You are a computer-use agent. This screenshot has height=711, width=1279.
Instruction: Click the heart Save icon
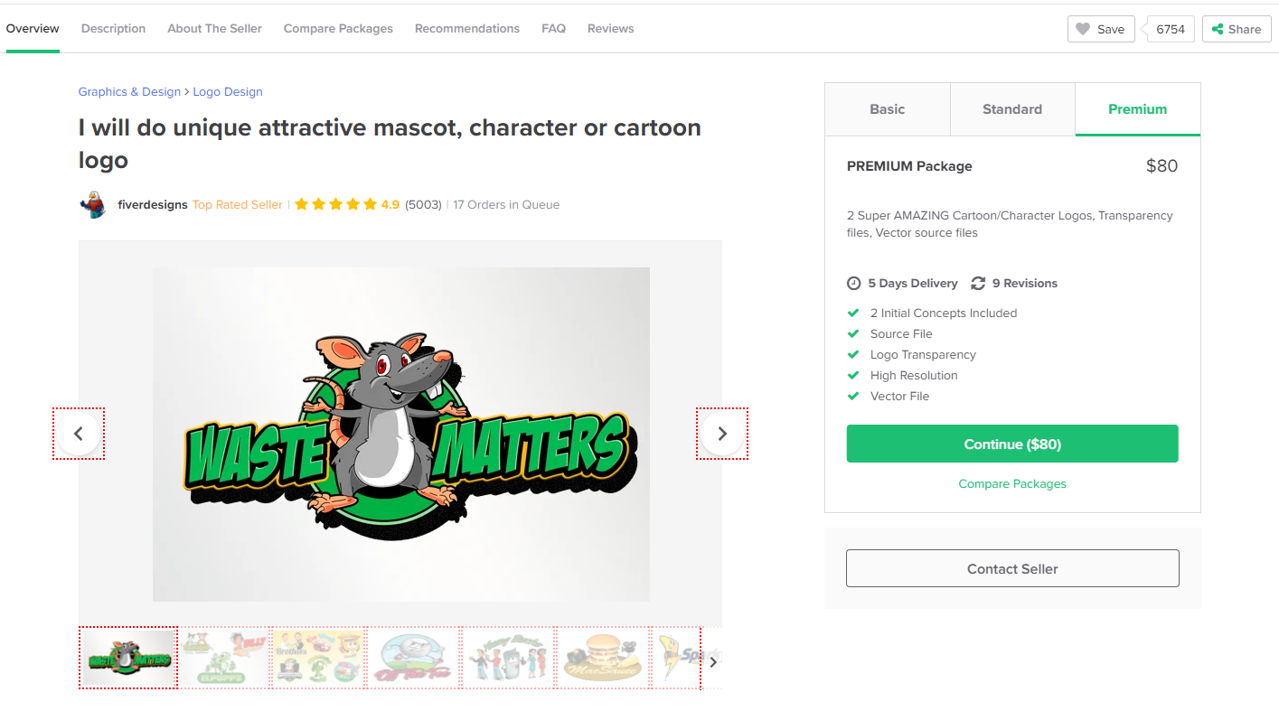pos(1083,29)
